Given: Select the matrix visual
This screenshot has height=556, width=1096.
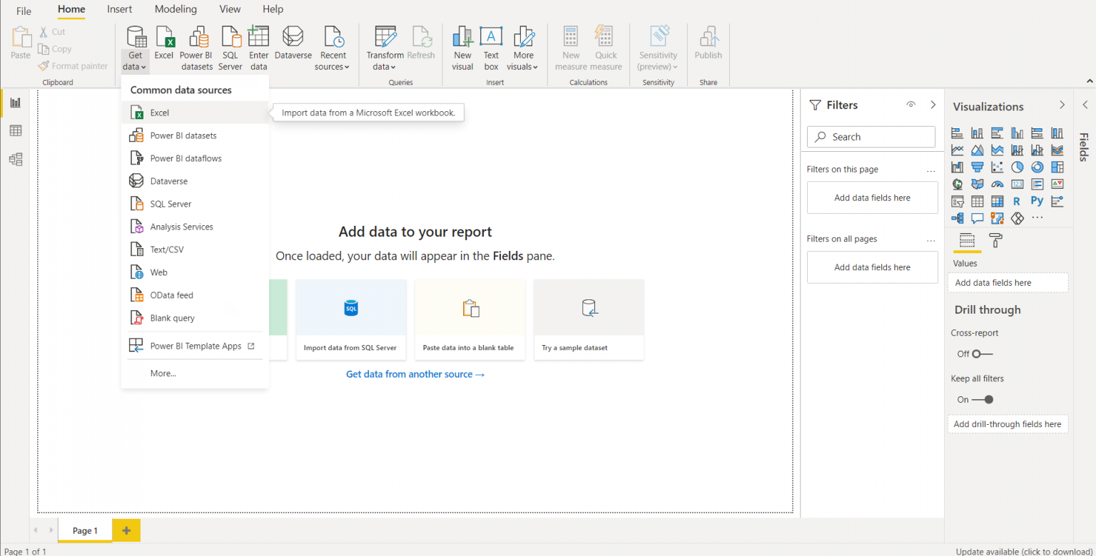Looking at the screenshot, I should (997, 200).
